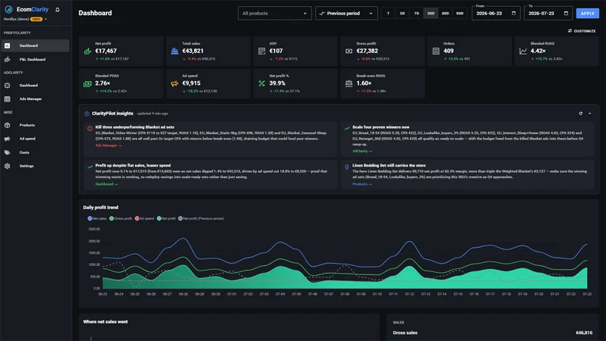606x341 pixels.
Task: Select the 60D range tab
Action: tap(445, 13)
